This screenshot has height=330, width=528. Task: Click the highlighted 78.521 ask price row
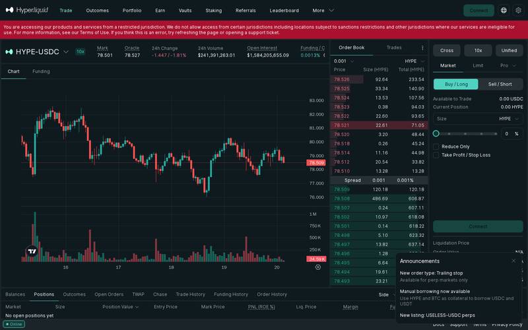click(379, 125)
